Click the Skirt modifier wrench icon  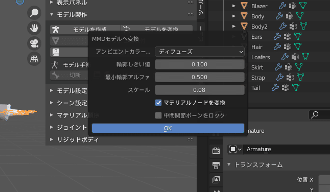point(278,67)
